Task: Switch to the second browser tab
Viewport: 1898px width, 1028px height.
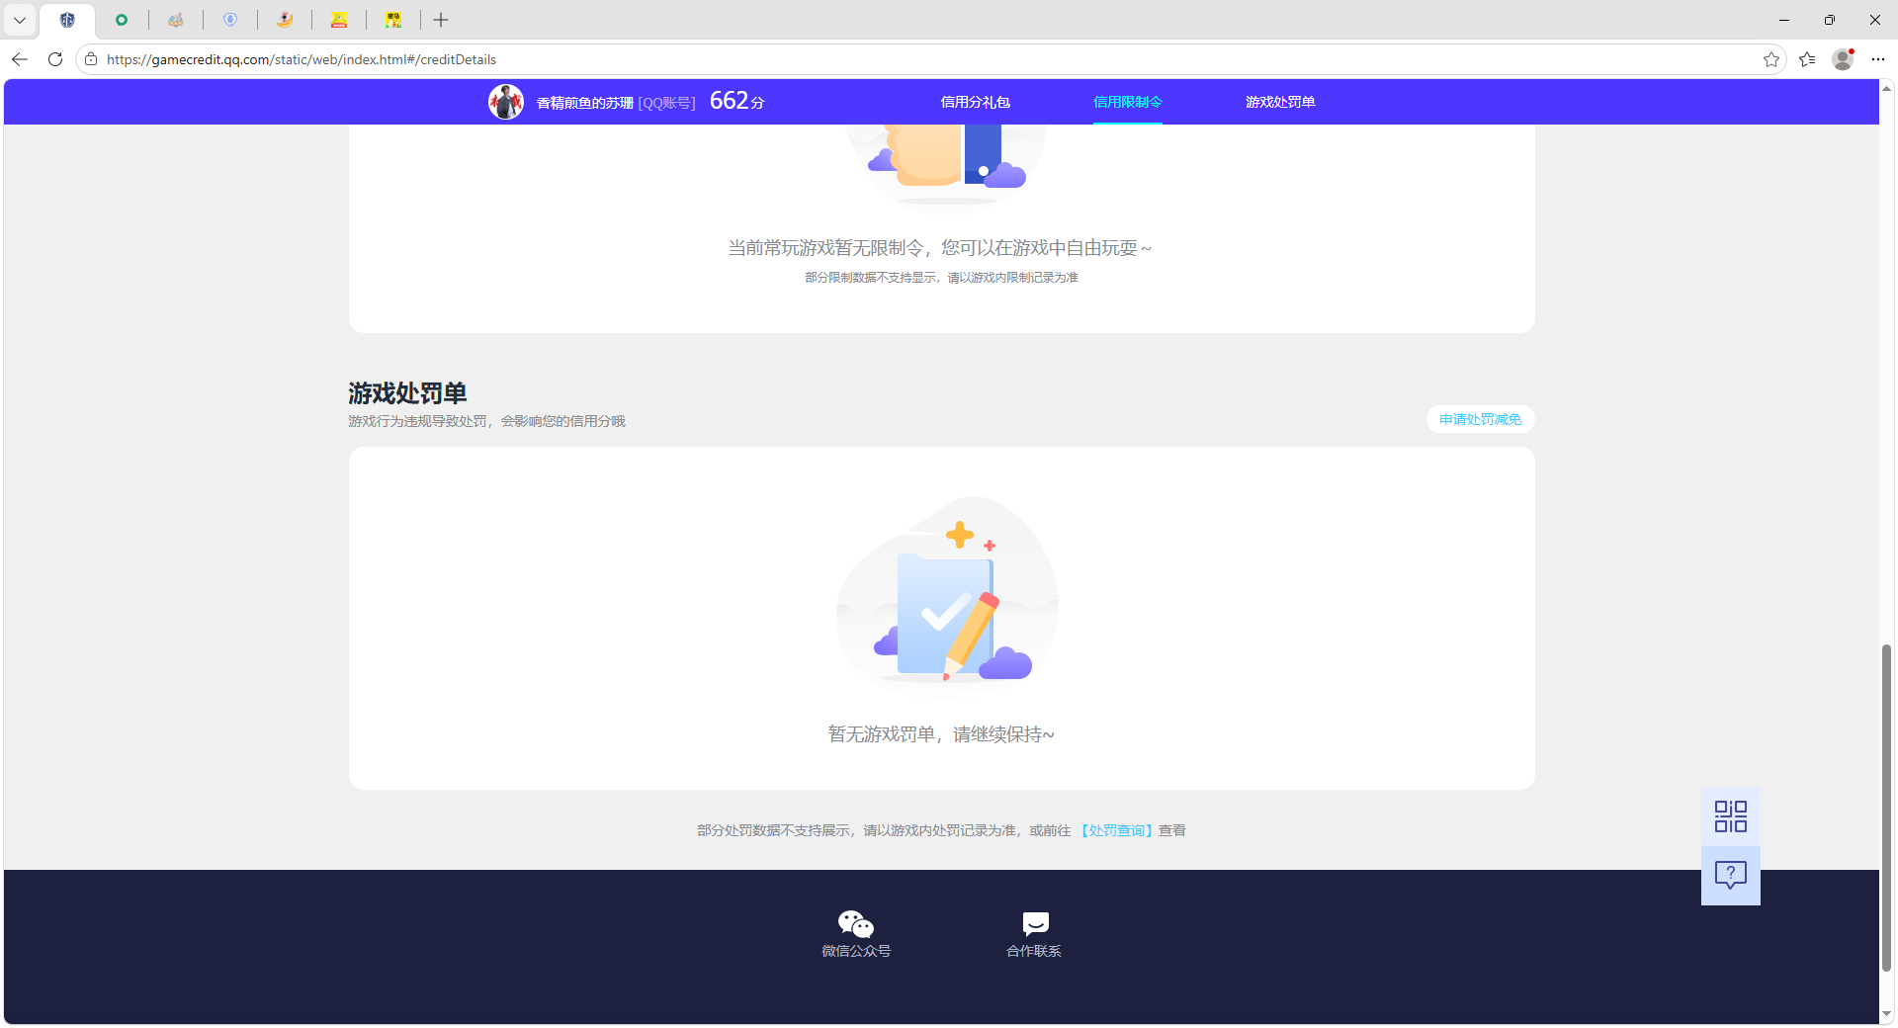Action: pos(122,20)
